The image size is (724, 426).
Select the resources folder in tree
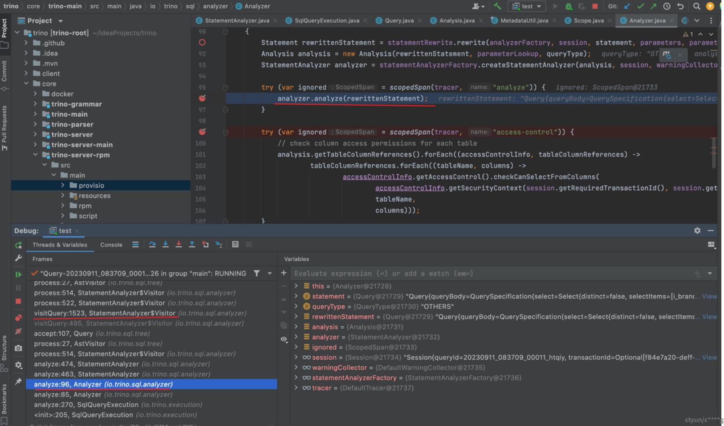[94, 195]
